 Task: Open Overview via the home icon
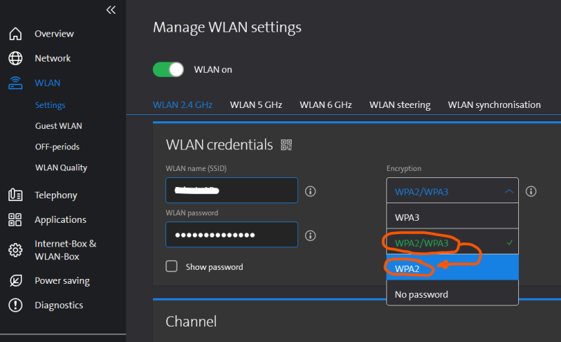[15, 34]
